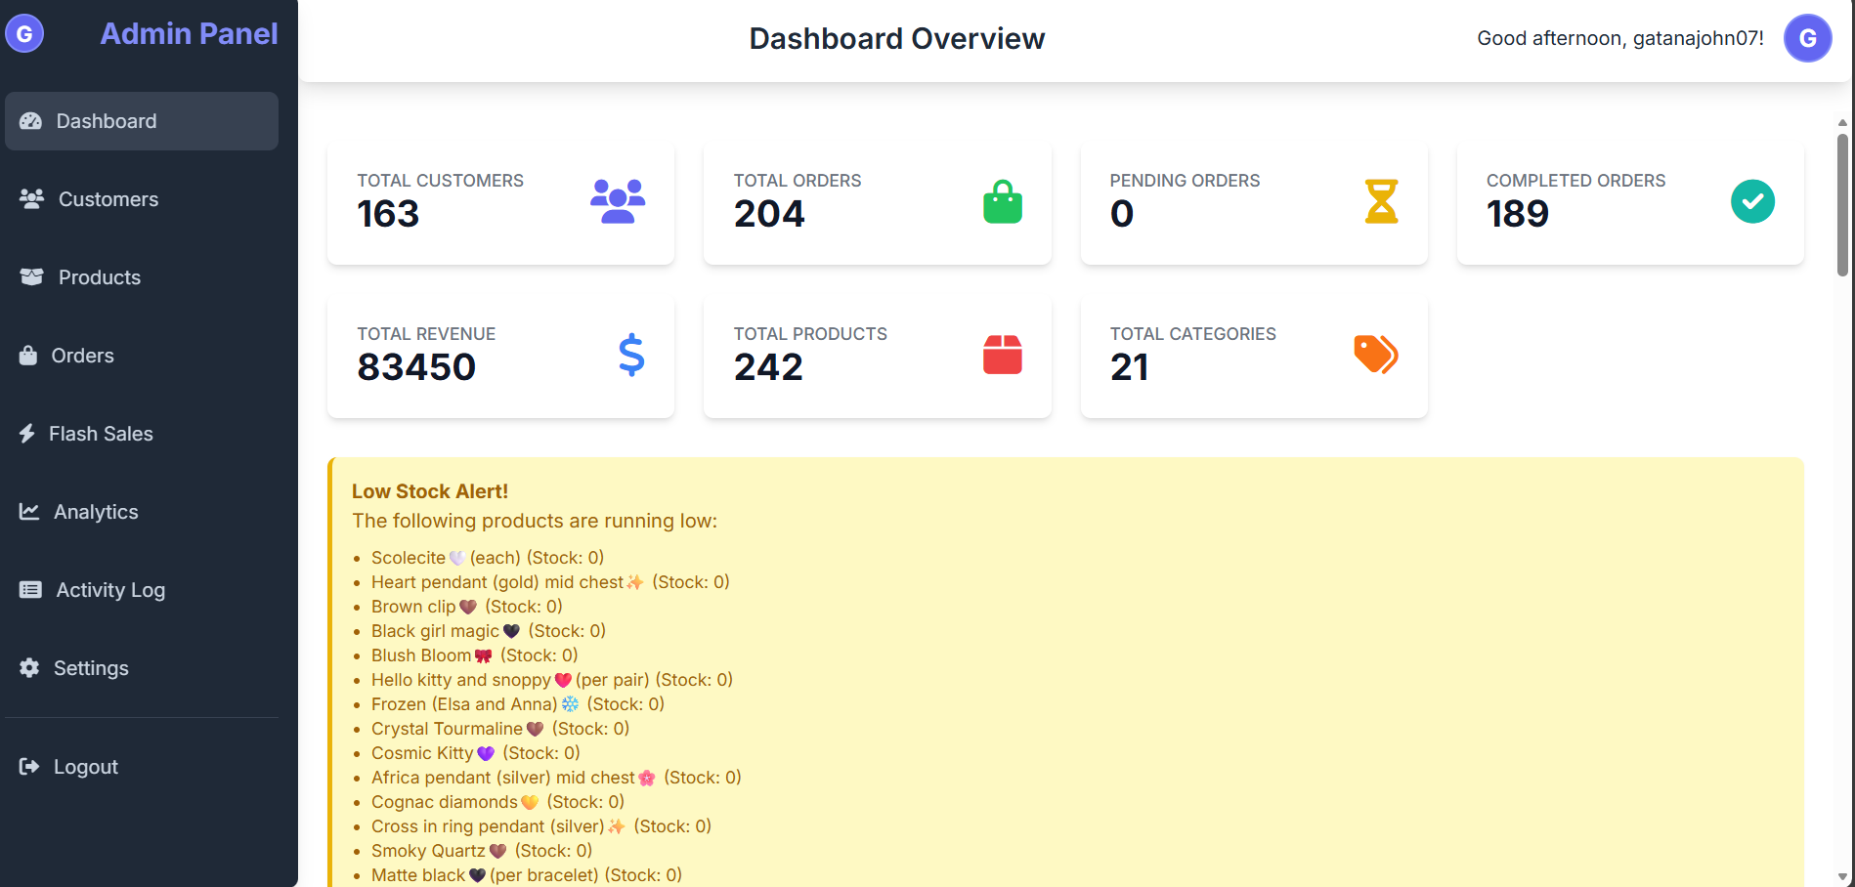Click the scrollbar up arrow on the right edge
This screenshot has height=887, width=1855.
(x=1842, y=122)
